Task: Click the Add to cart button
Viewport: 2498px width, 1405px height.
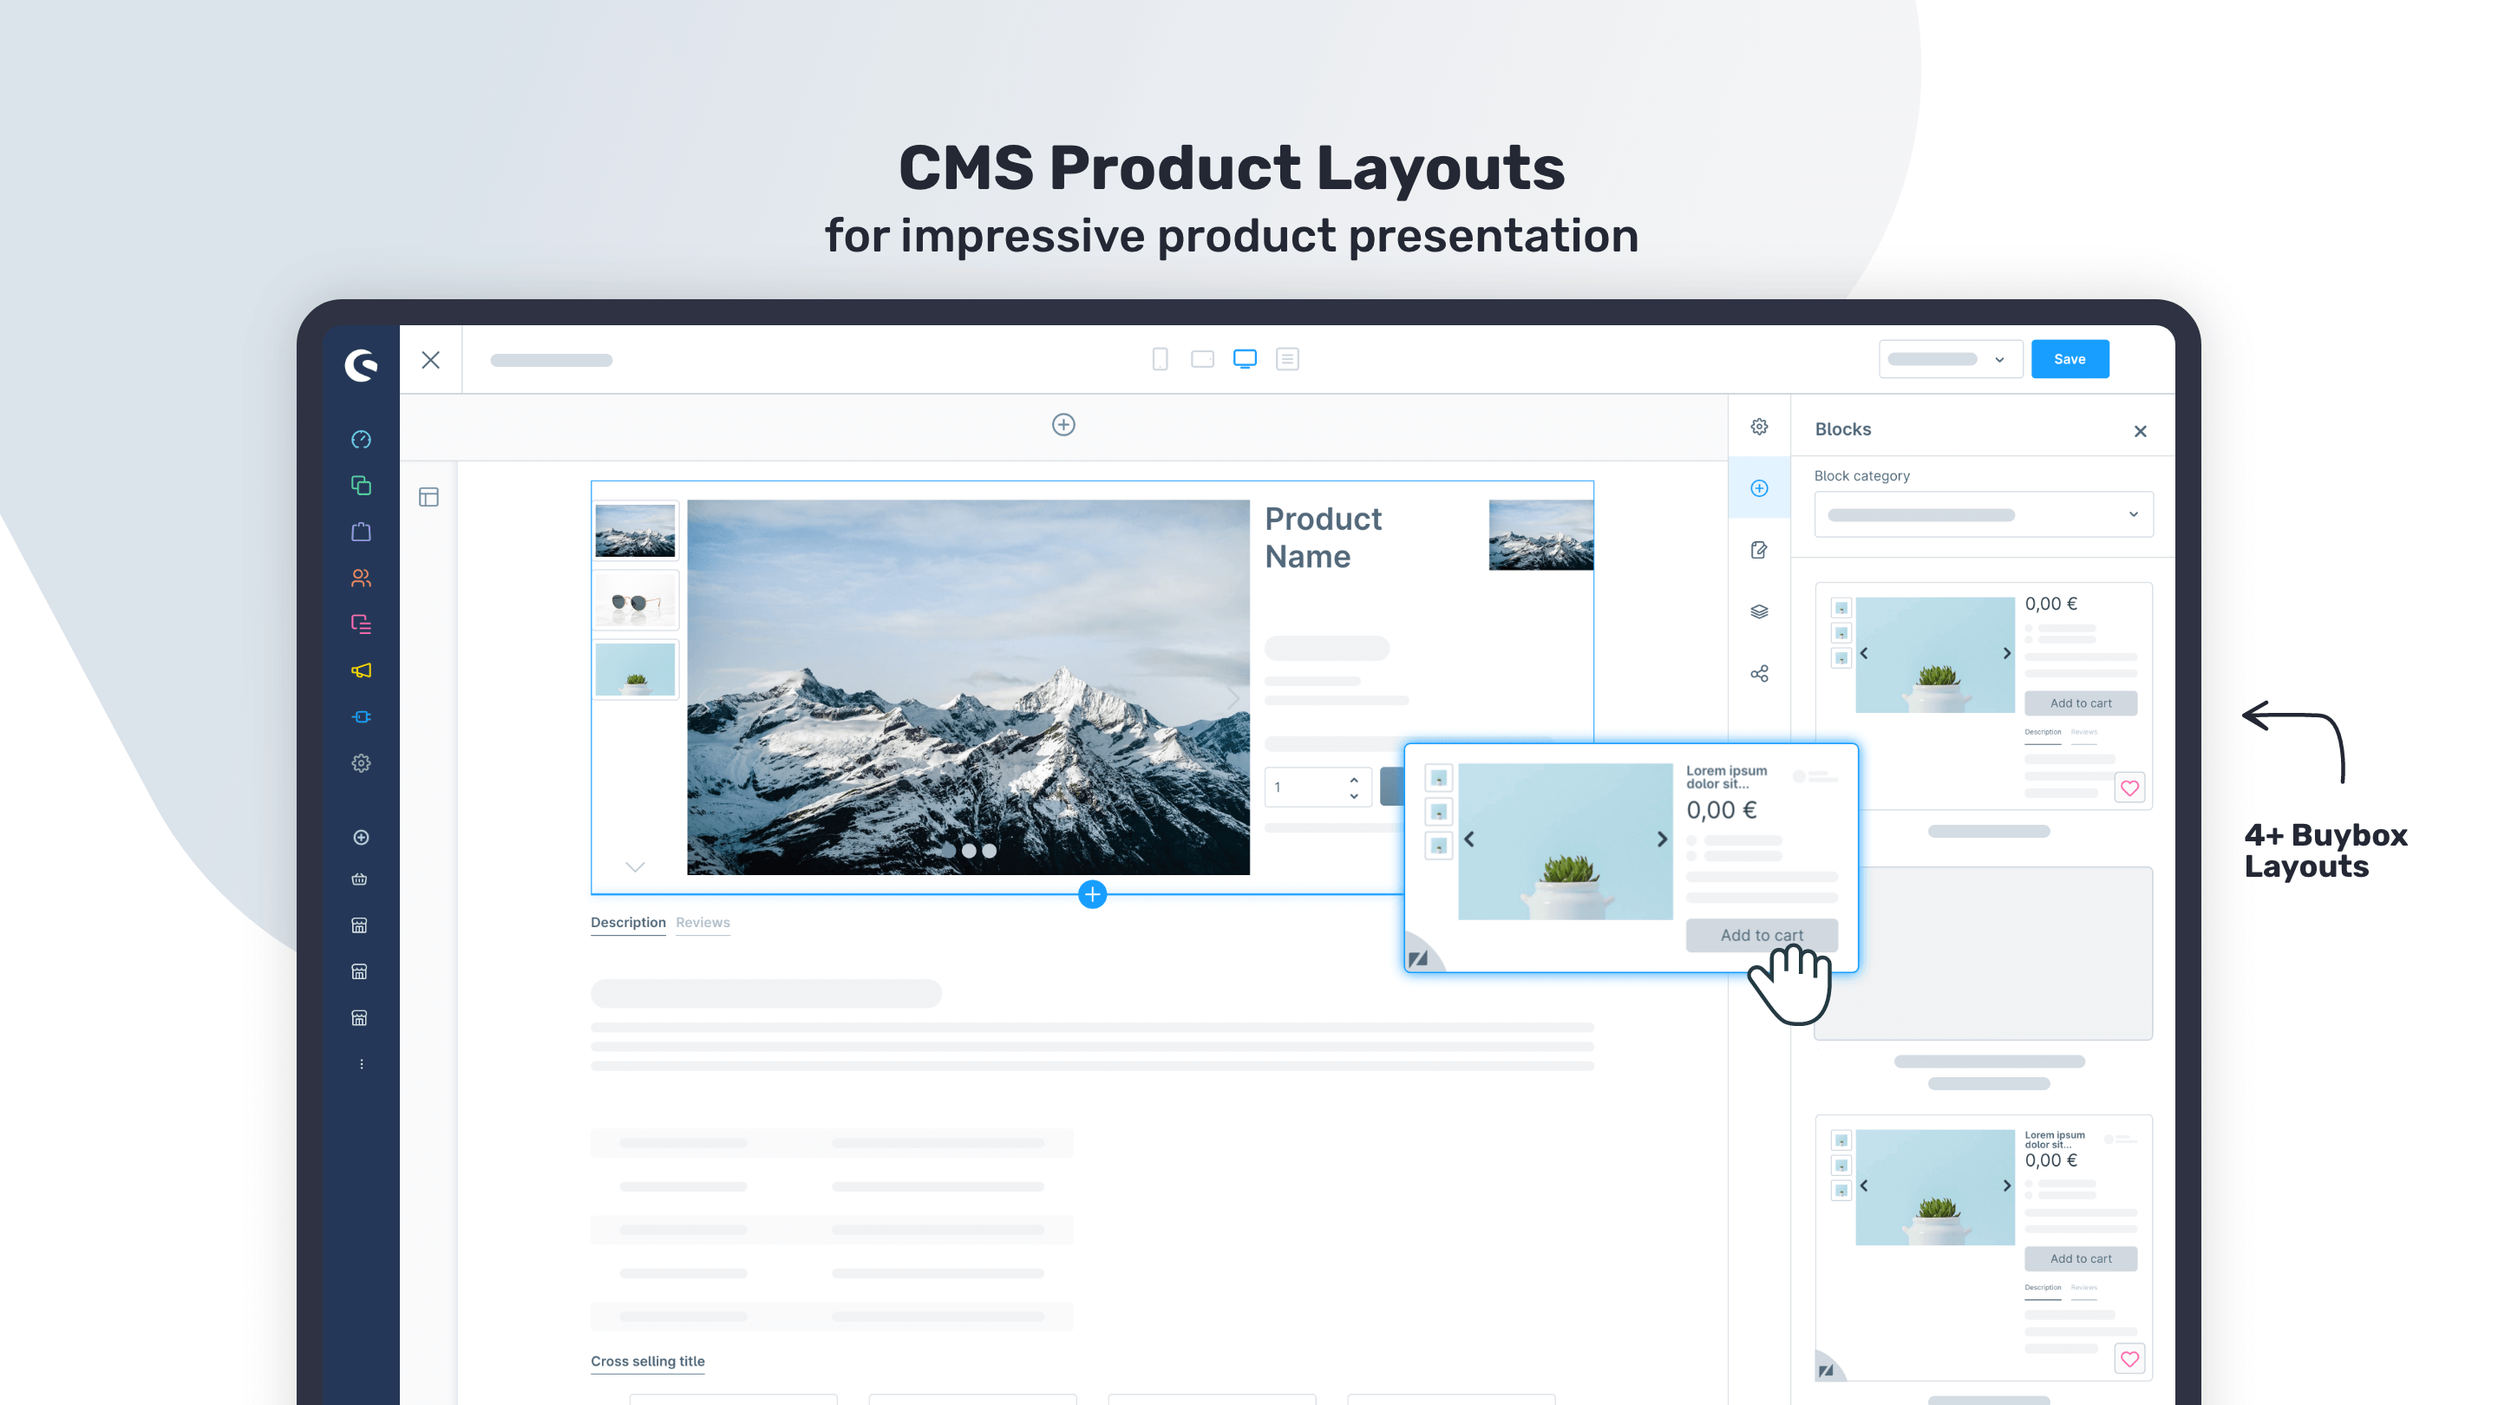Action: pyautogui.click(x=1760, y=933)
